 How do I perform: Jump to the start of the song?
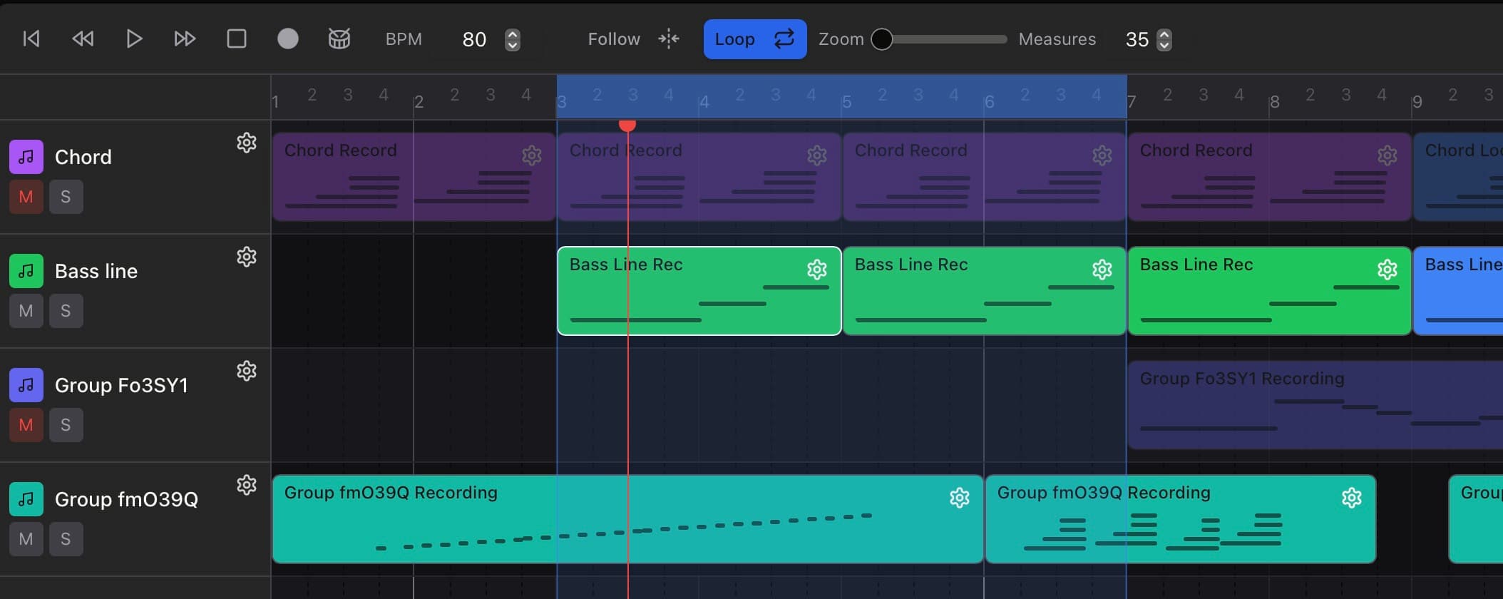[x=31, y=39]
